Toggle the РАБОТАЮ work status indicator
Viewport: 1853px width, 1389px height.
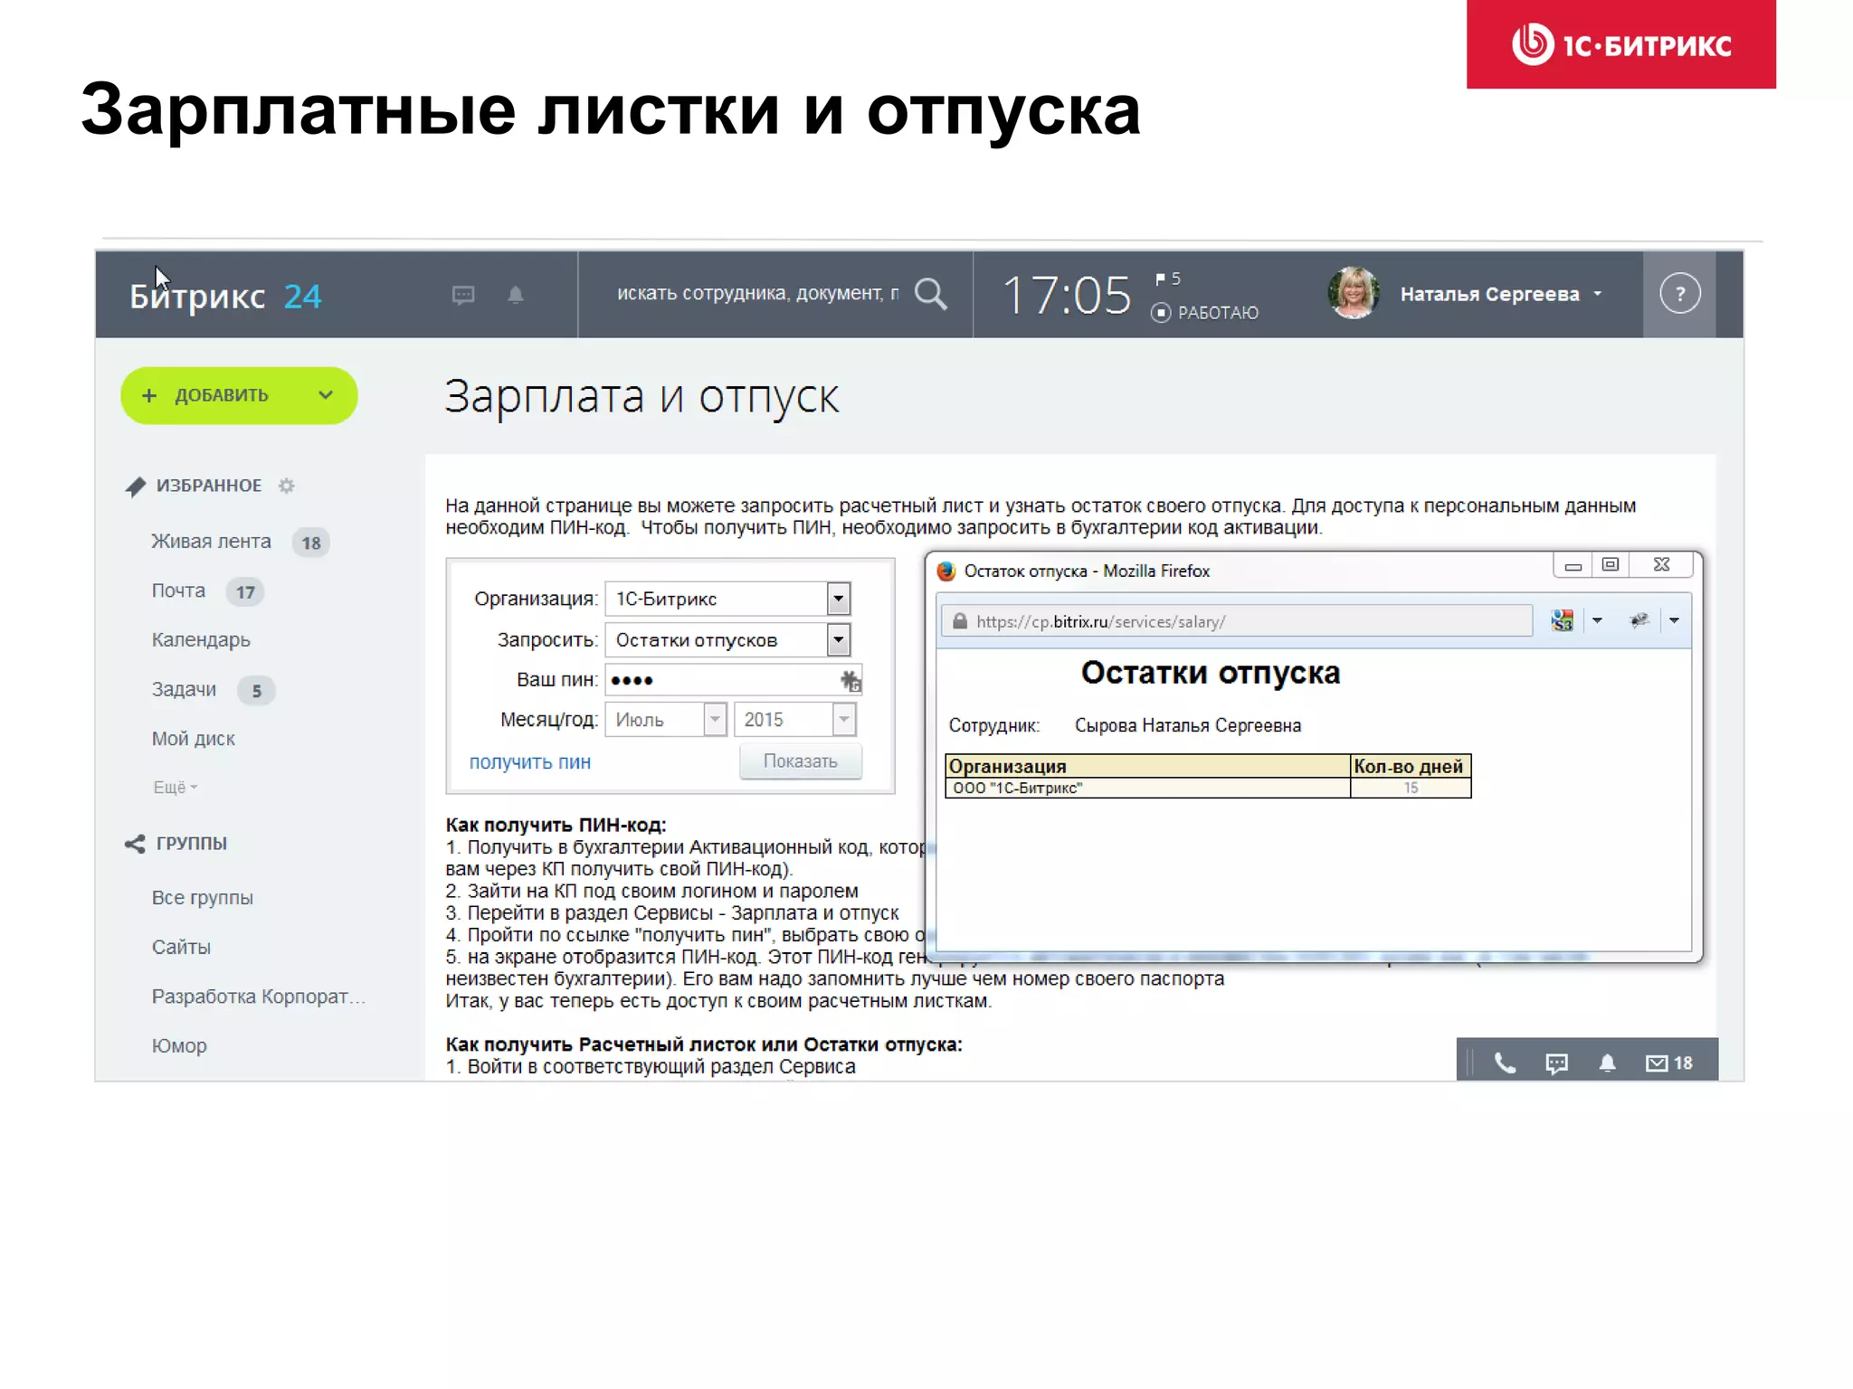1204,313
